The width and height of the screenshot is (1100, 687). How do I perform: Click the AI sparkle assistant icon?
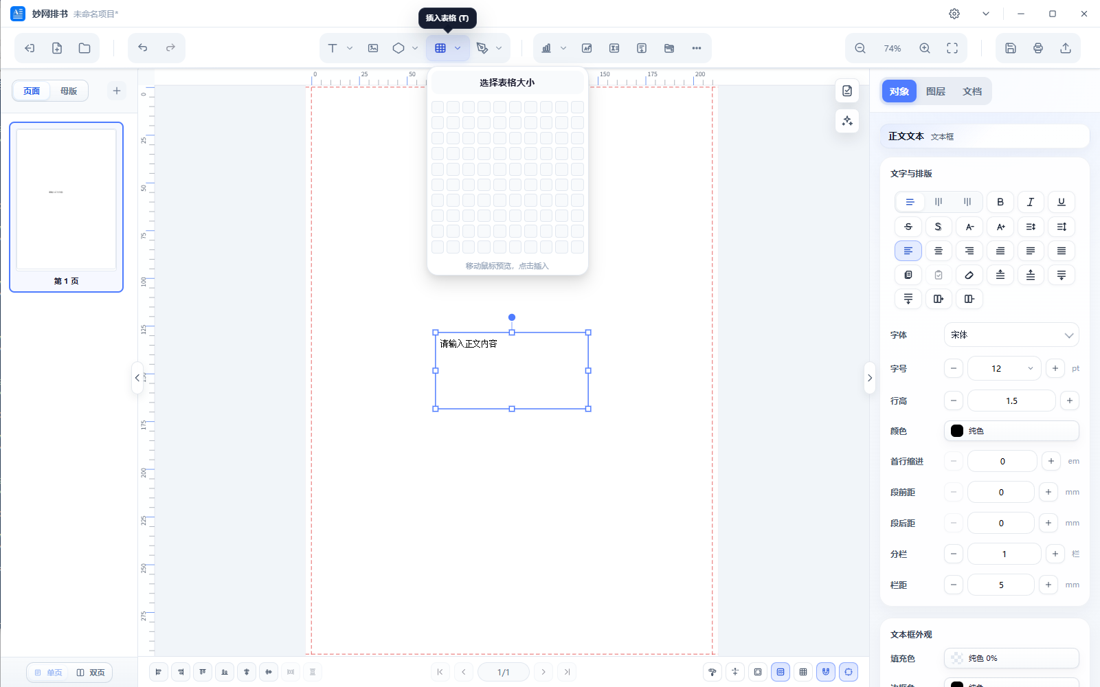click(x=847, y=121)
